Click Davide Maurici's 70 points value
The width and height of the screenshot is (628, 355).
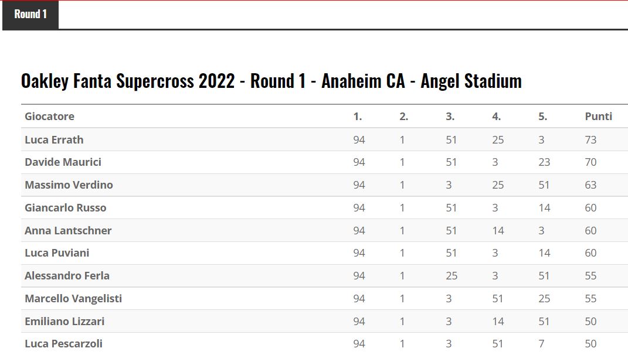(x=590, y=162)
